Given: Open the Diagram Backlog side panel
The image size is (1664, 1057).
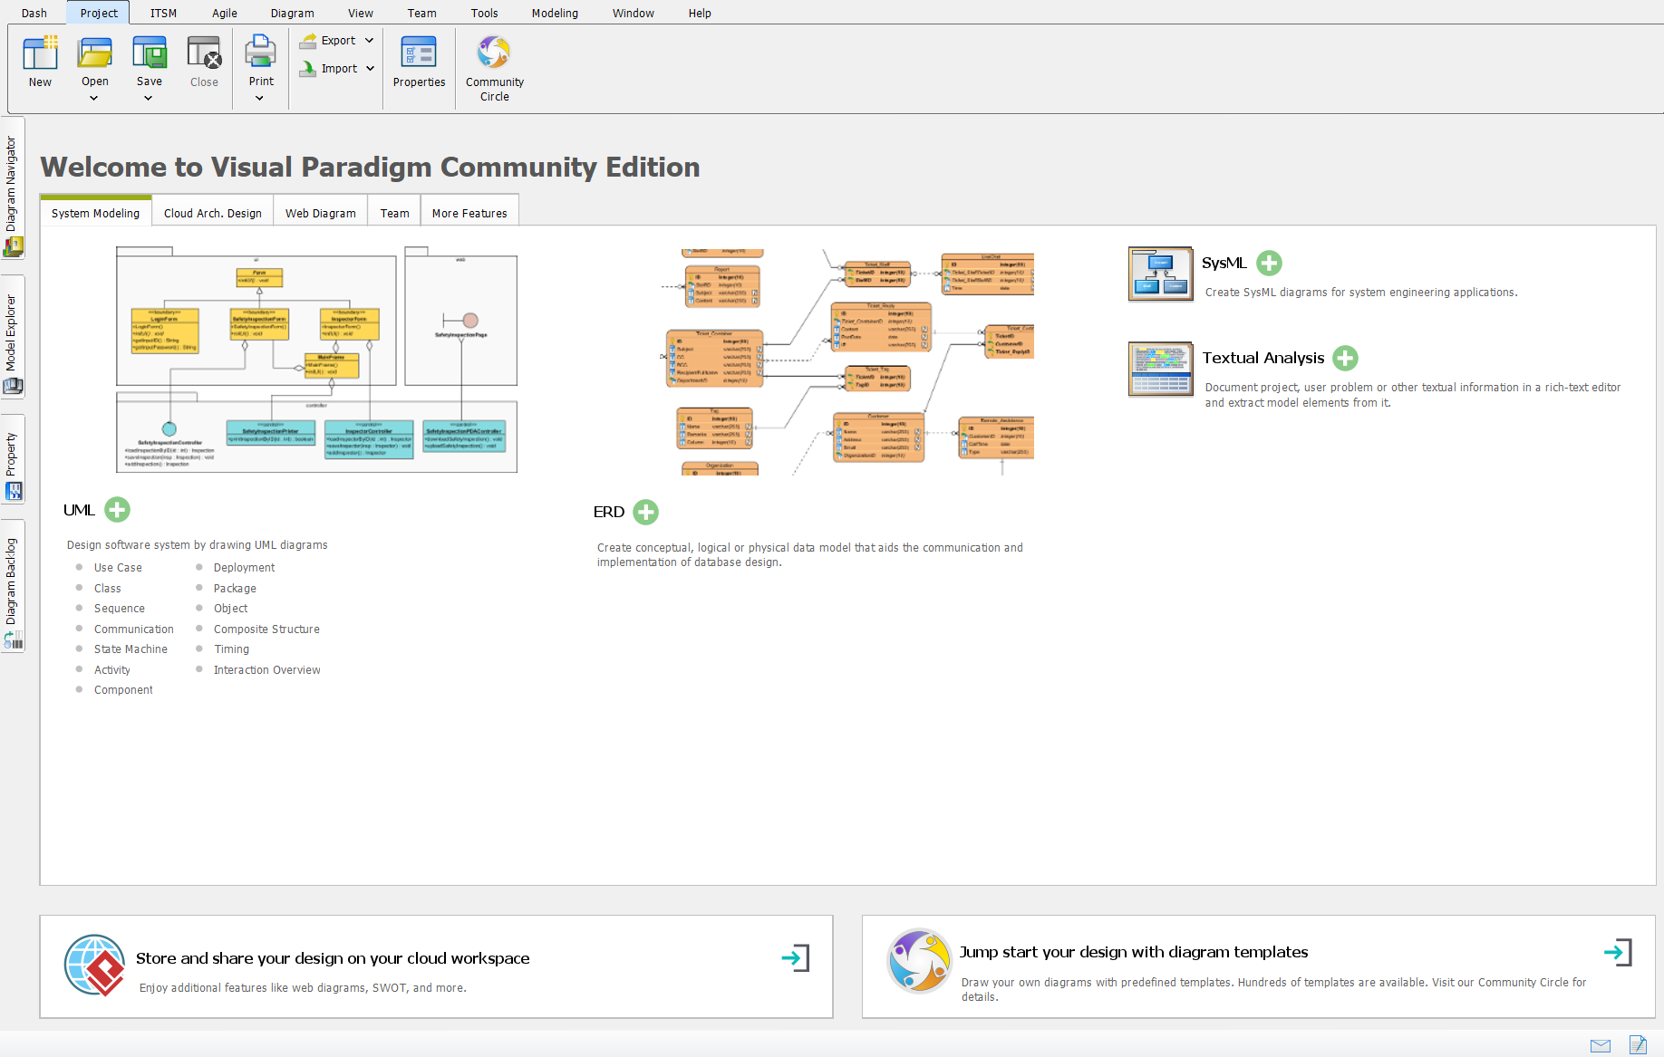Looking at the screenshot, I should click(12, 586).
